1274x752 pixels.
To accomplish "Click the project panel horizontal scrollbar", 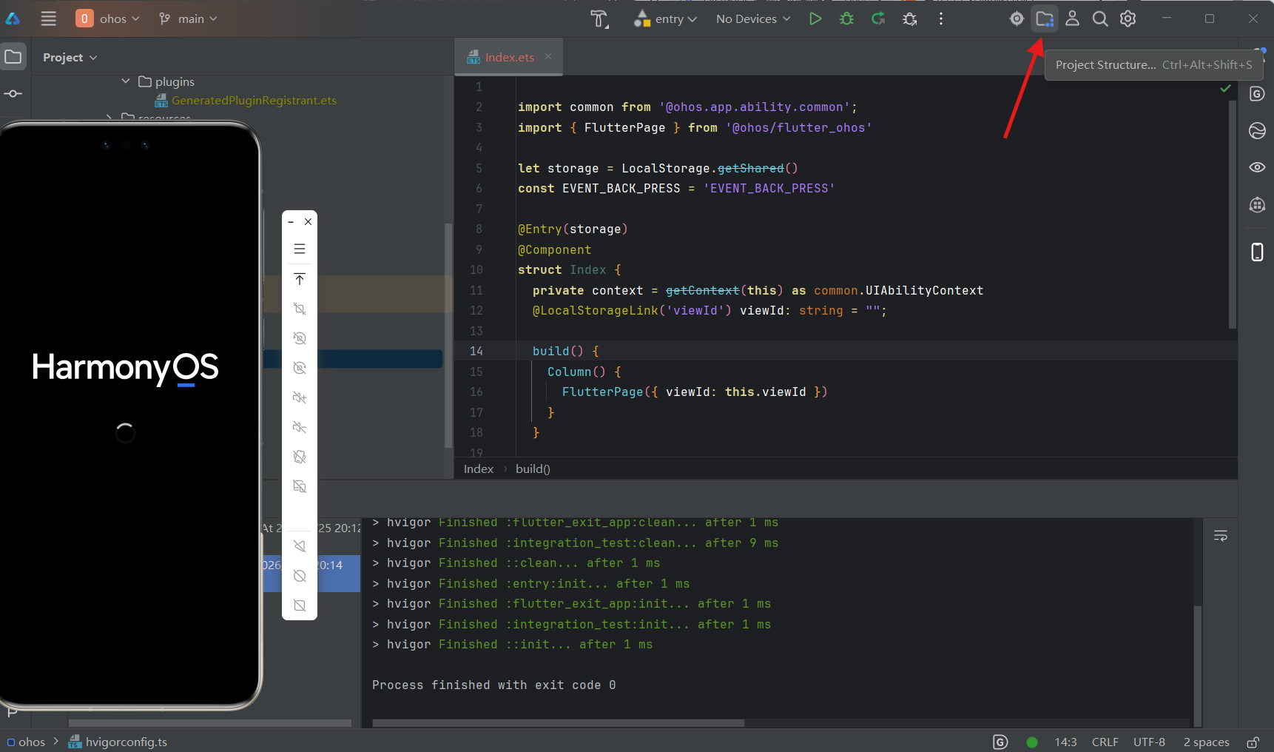I will (x=210, y=723).
